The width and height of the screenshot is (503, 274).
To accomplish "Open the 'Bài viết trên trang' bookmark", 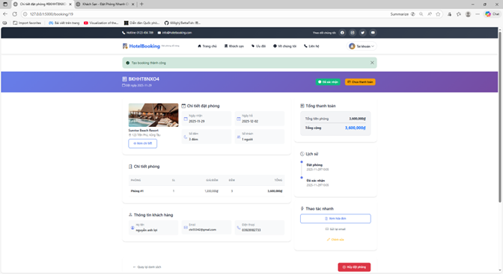I will point(64,22).
